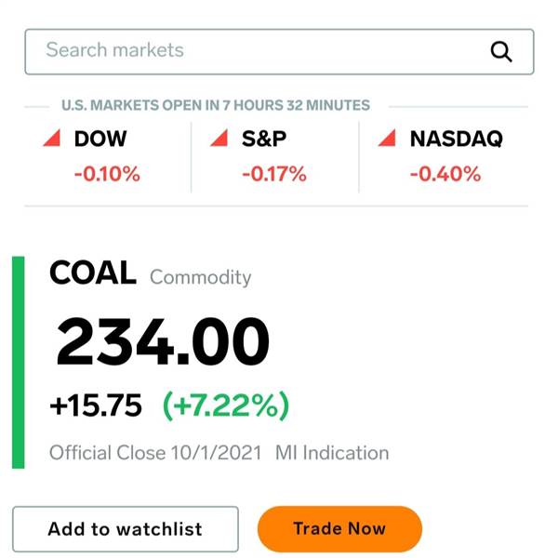Click the +15.75 price change value
The image size is (558, 558).
coord(96,405)
